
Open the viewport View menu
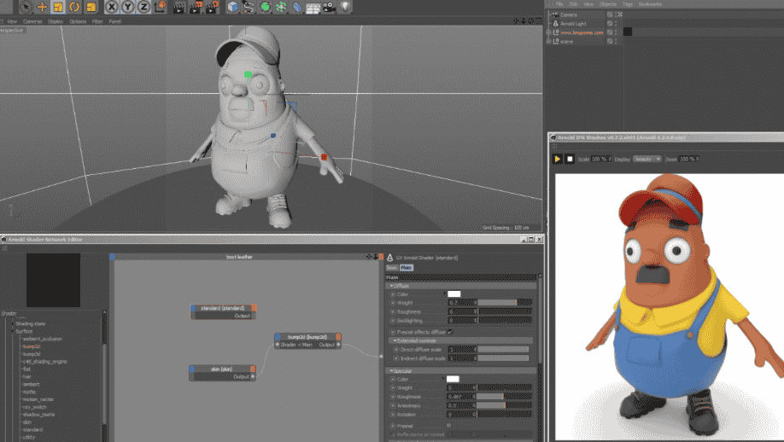[x=13, y=21]
